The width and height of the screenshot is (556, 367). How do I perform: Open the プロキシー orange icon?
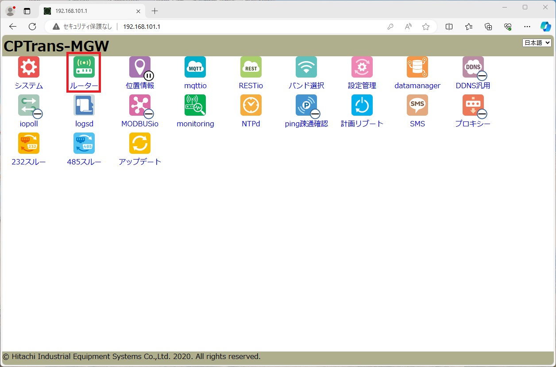[473, 105]
